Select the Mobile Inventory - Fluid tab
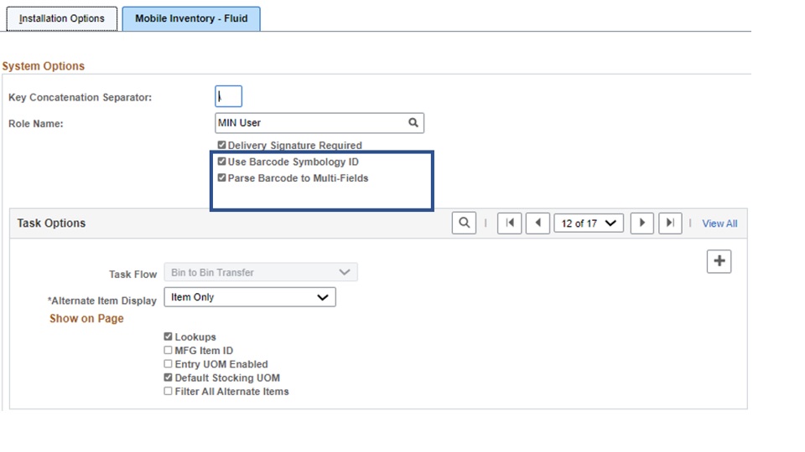Viewport: 805px width, 452px height. 191,18
